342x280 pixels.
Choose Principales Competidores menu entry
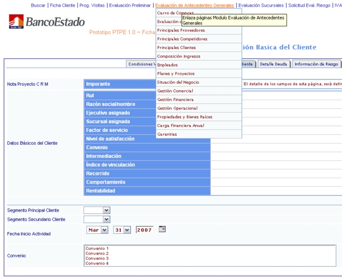click(x=182, y=39)
